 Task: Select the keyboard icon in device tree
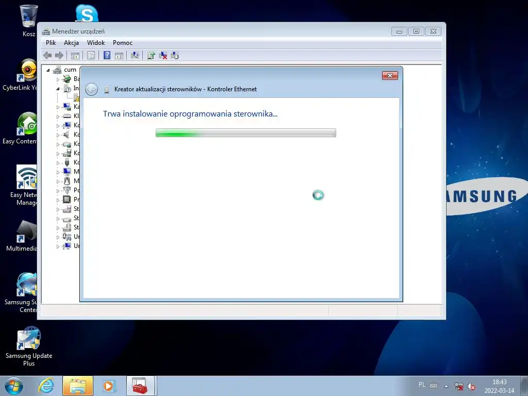(x=67, y=116)
